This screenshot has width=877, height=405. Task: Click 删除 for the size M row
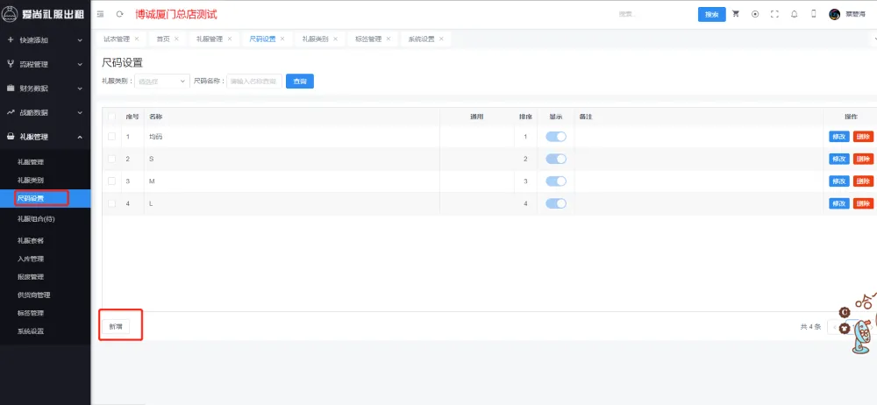863,181
